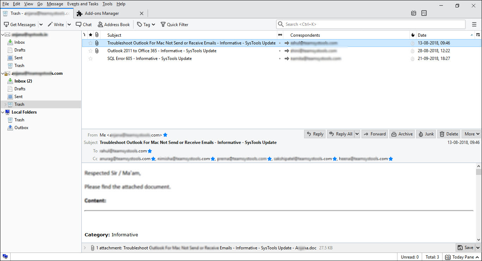Expand the attachment list pane
The height and width of the screenshot is (261, 482).
coord(85,248)
